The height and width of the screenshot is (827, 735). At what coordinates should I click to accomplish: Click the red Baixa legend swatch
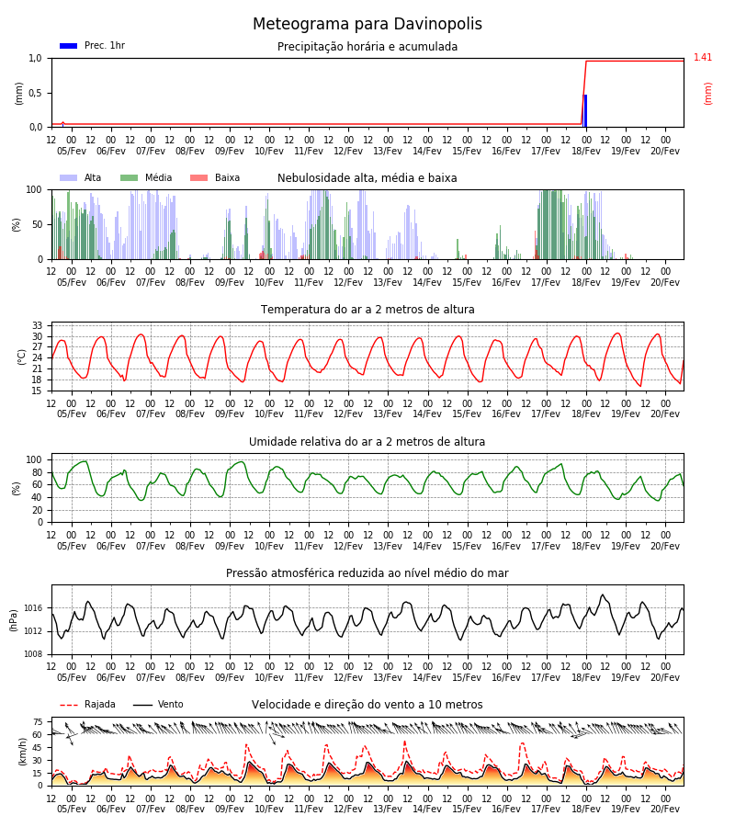coord(198,178)
